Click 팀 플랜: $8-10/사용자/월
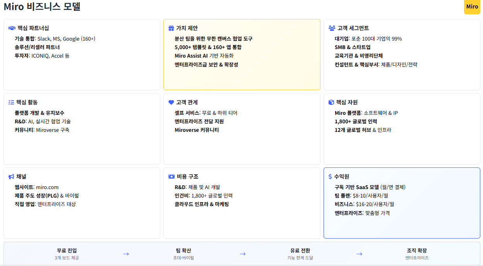483x266 pixels. (361, 196)
